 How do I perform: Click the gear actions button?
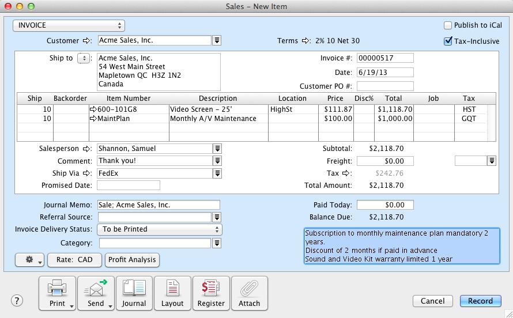click(x=30, y=260)
